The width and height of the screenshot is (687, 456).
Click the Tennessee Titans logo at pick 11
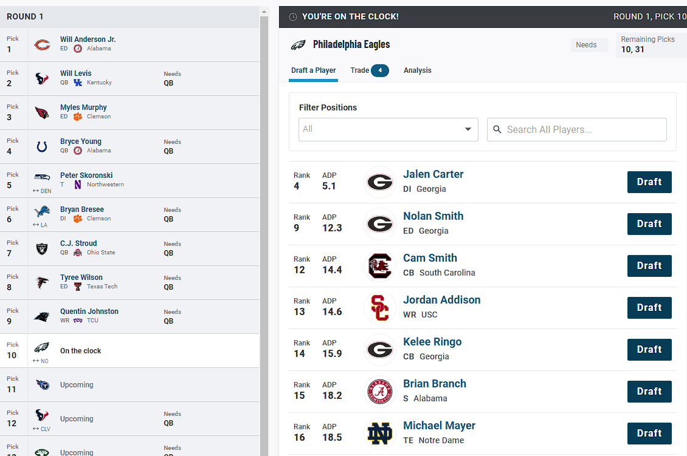tap(42, 385)
